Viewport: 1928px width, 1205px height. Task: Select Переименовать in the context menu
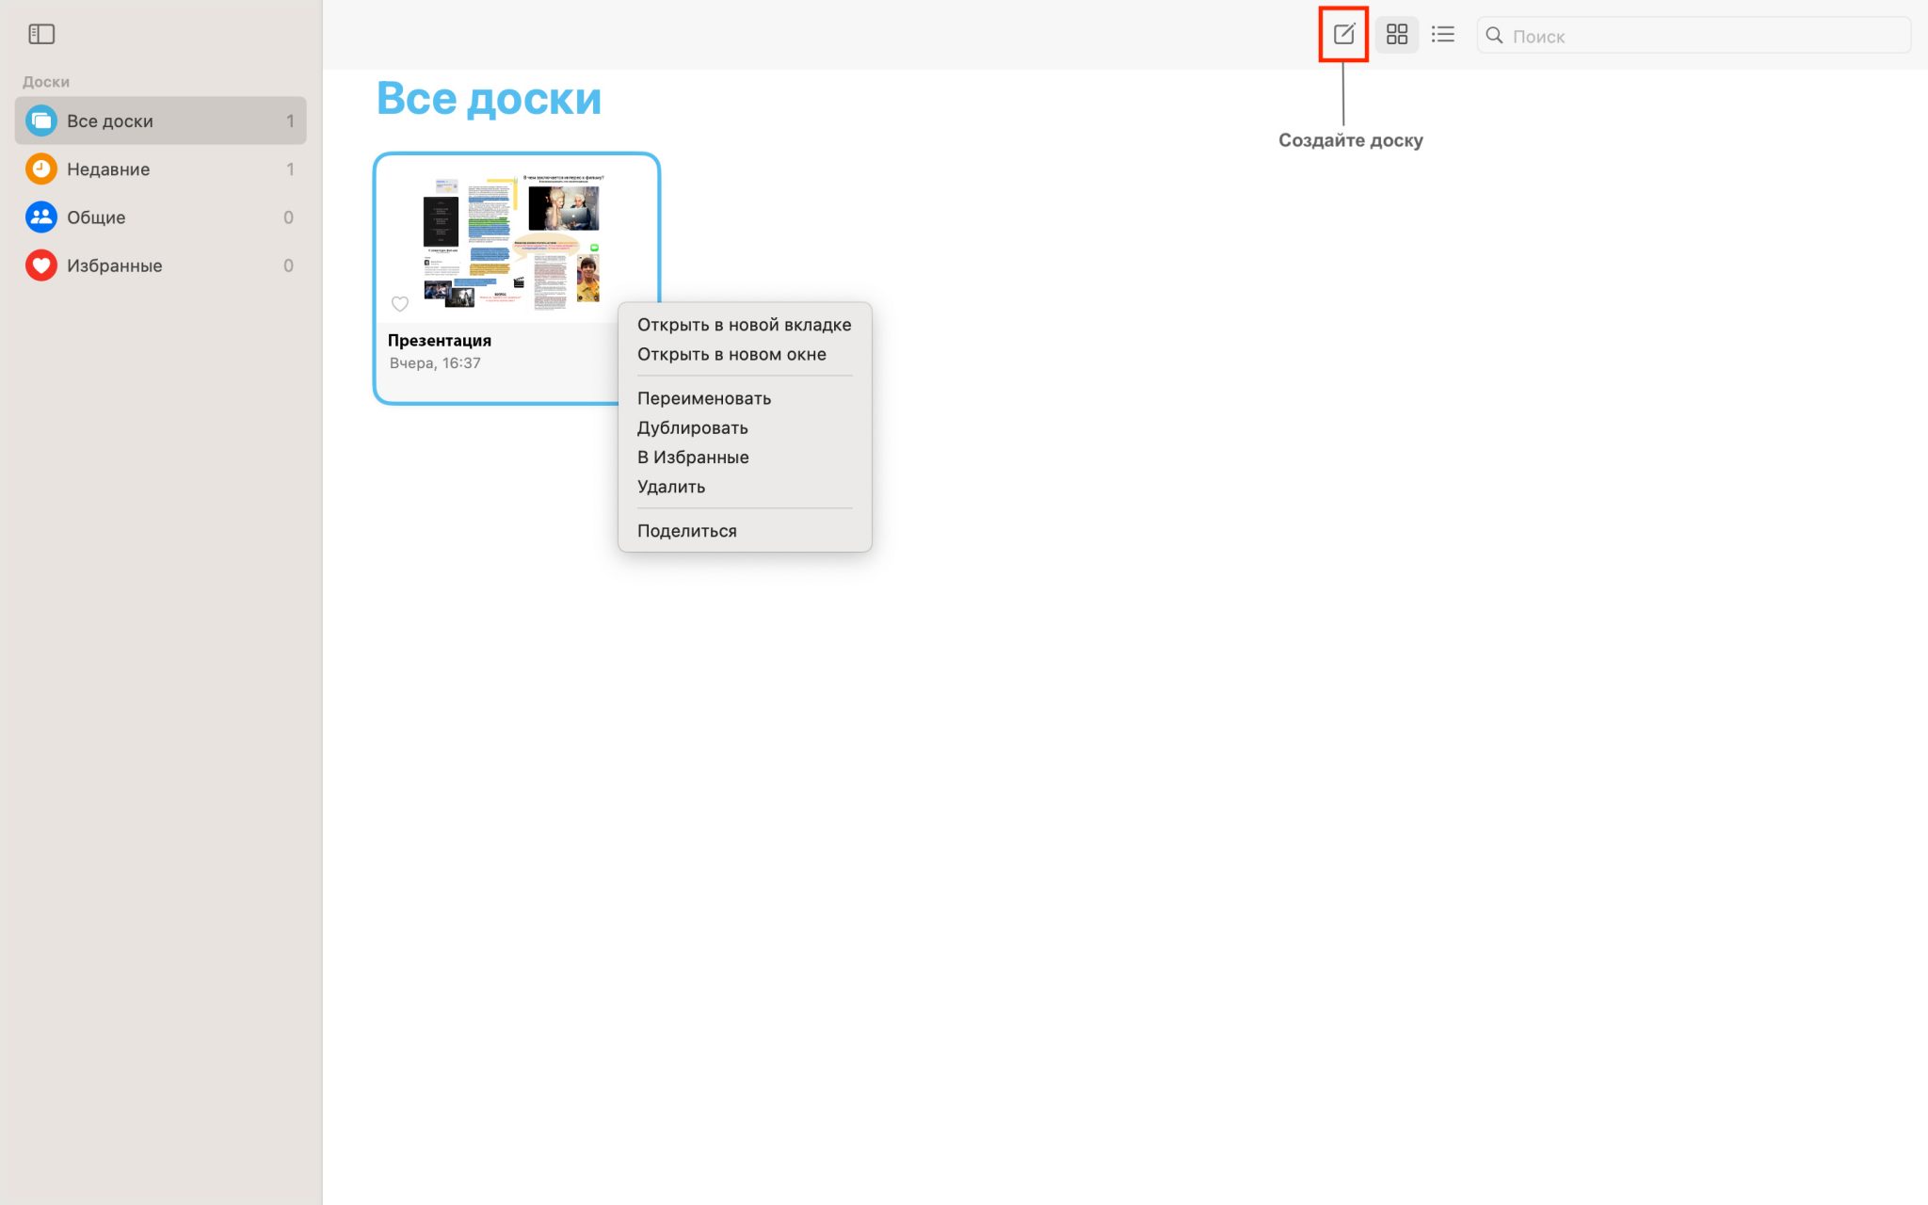[704, 397]
